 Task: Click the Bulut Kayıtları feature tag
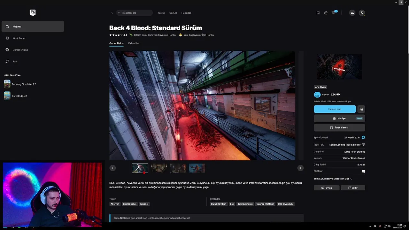[219, 204]
